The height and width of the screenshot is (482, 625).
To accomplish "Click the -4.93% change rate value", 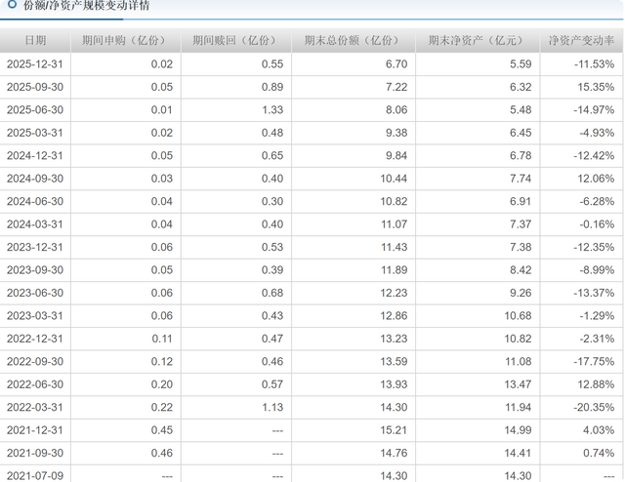I will click(x=597, y=133).
